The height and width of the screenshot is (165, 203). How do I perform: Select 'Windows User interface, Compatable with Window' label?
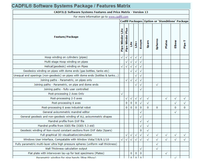[x=66, y=140]
